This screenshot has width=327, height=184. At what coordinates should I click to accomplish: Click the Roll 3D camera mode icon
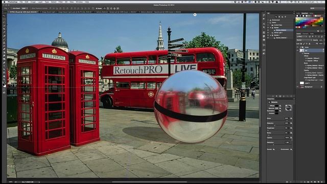(x=108, y=8)
